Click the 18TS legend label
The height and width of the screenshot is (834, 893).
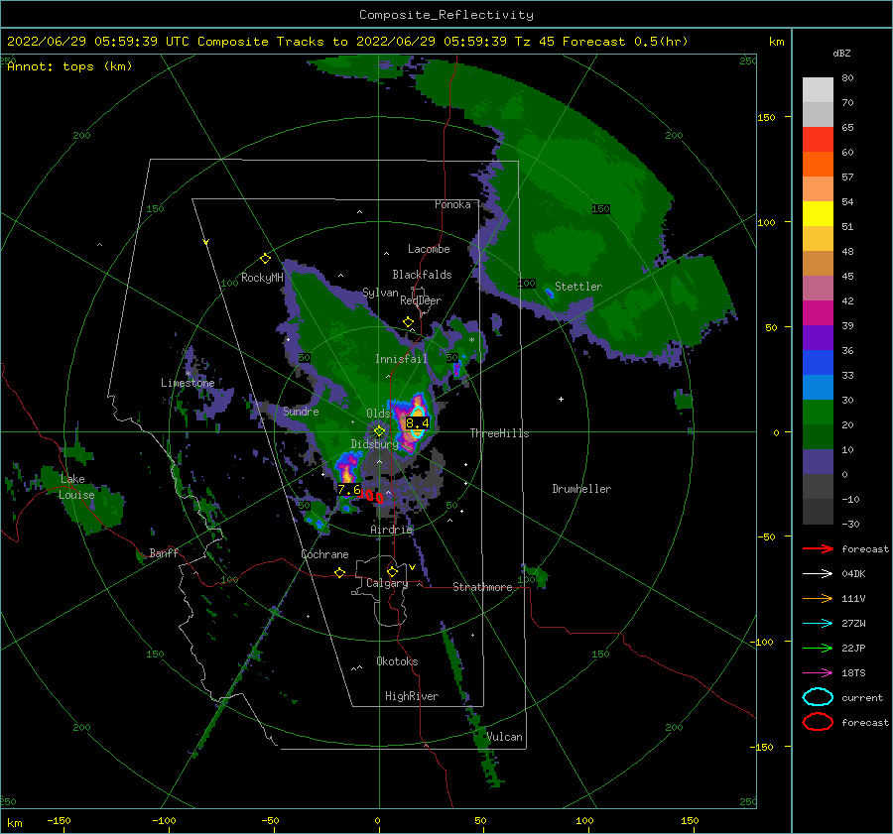tap(853, 673)
